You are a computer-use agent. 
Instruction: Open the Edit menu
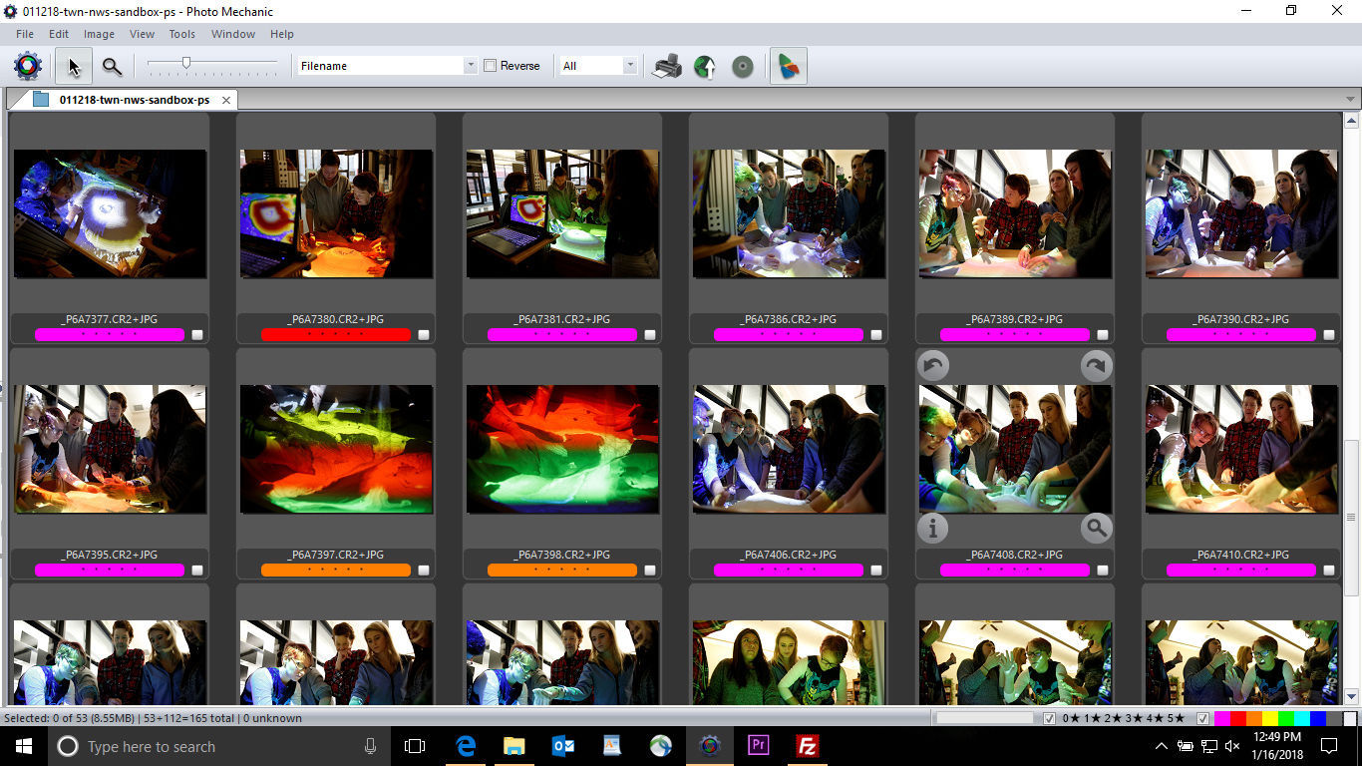tap(59, 34)
